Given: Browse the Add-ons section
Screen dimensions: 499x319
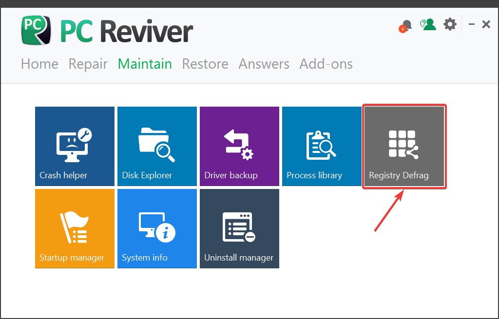Looking at the screenshot, I should pyautogui.click(x=326, y=64).
